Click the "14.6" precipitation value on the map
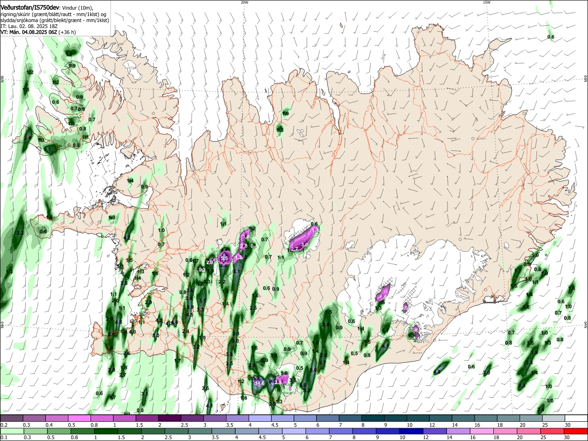The height and width of the screenshot is (441, 588). (x=260, y=383)
